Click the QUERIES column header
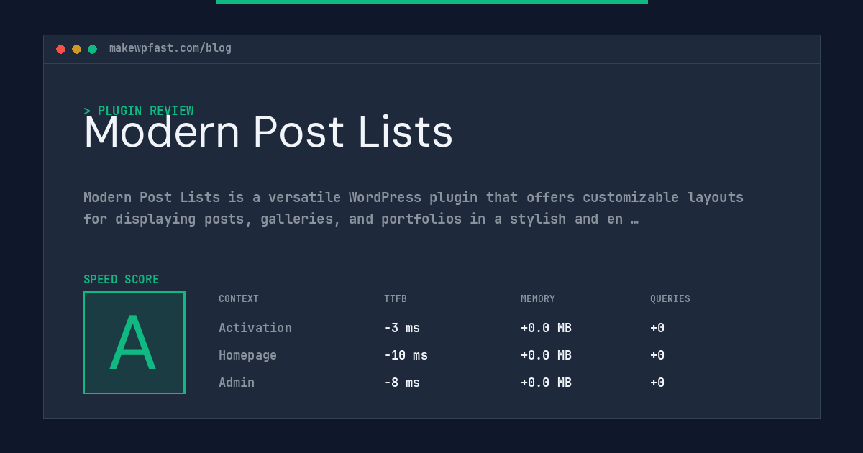Image resolution: width=863 pixels, height=453 pixels. pyautogui.click(x=670, y=299)
